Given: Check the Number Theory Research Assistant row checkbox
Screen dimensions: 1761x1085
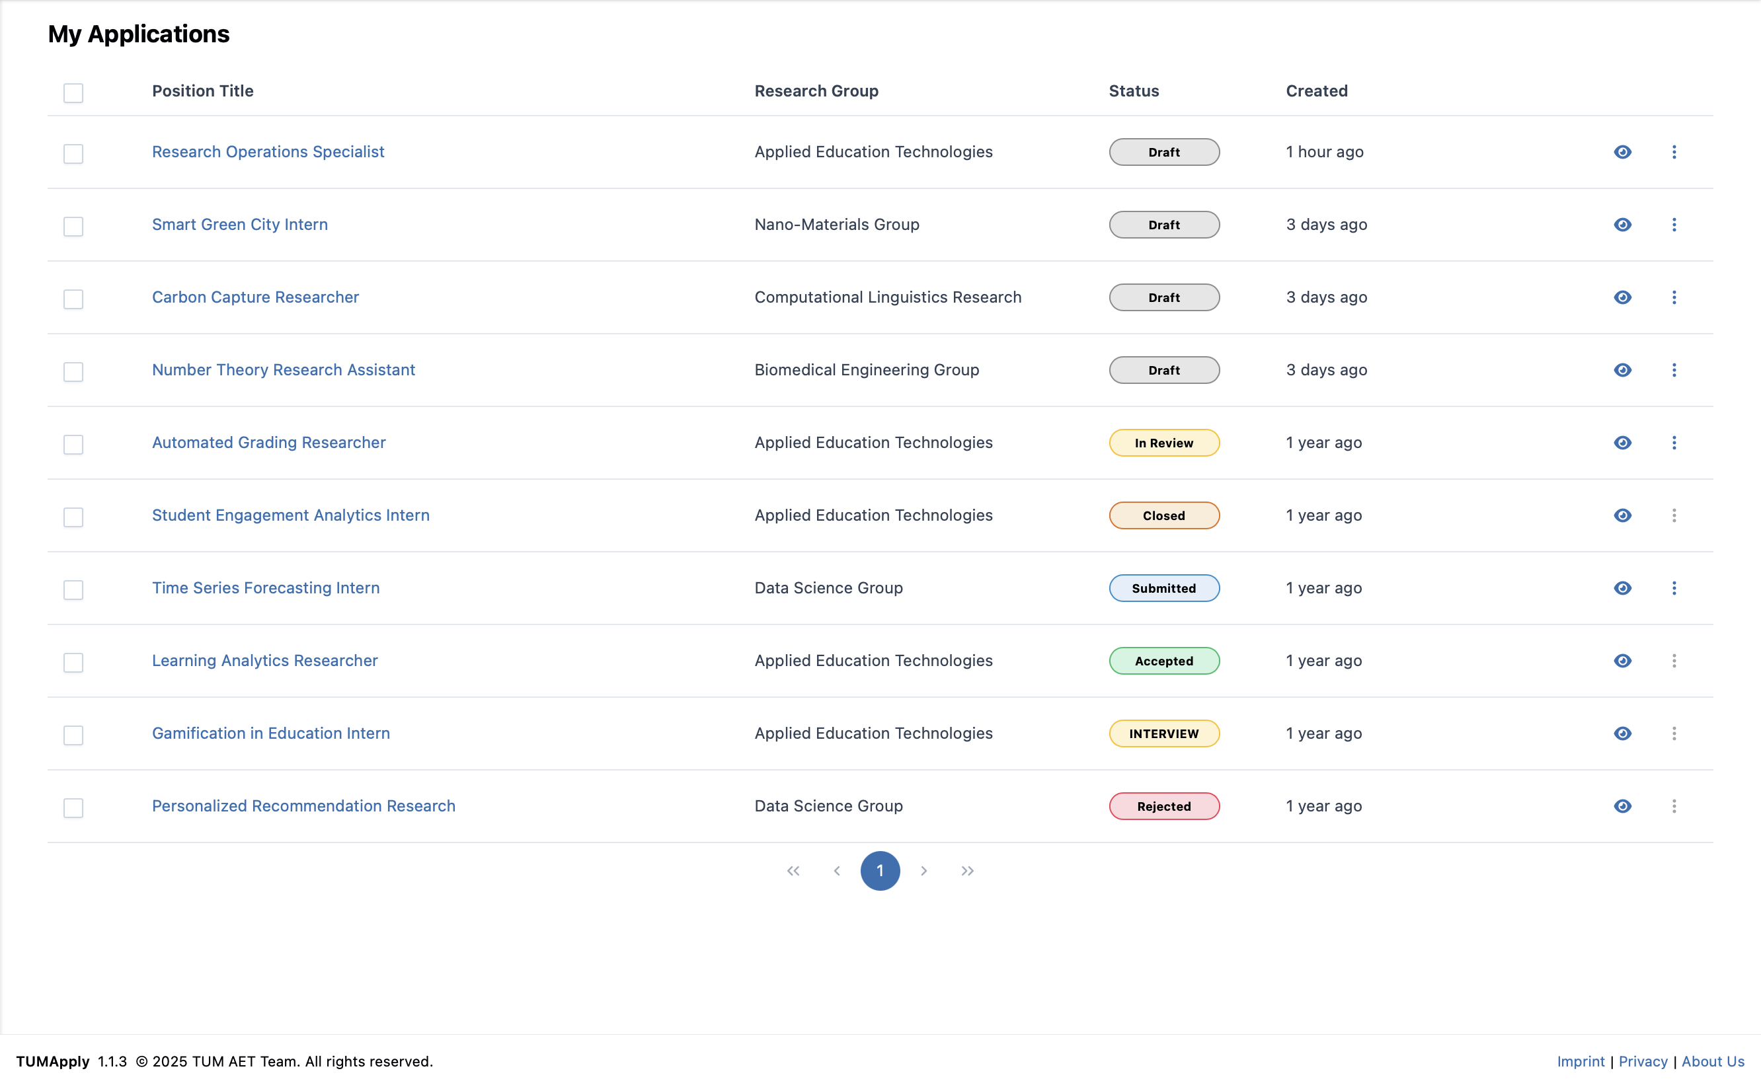Looking at the screenshot, I should coord(73,372).
